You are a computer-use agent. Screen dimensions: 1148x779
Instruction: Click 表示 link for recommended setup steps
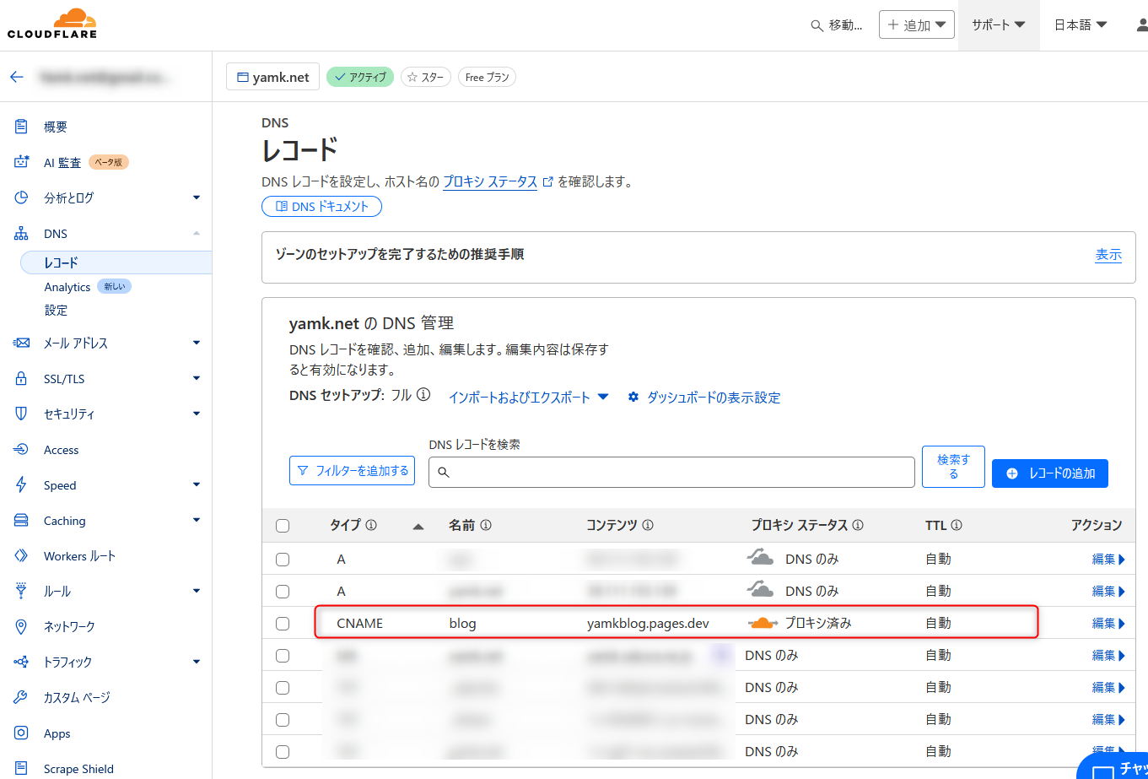point(1108,255)
